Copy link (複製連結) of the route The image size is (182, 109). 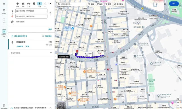tap(47, 36)
